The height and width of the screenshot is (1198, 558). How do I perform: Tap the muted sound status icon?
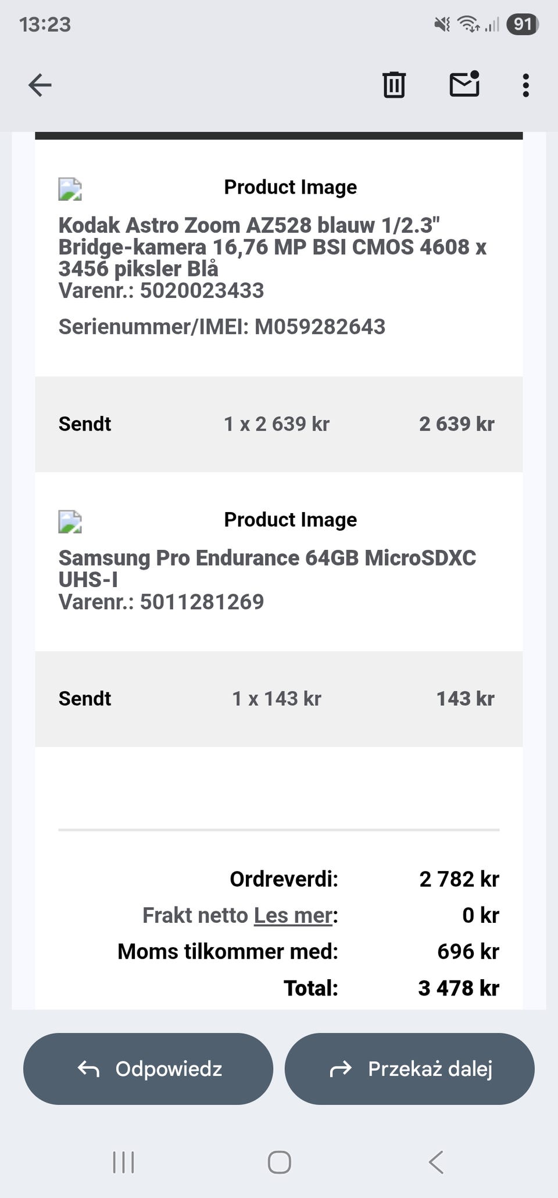tap(442, 24)
